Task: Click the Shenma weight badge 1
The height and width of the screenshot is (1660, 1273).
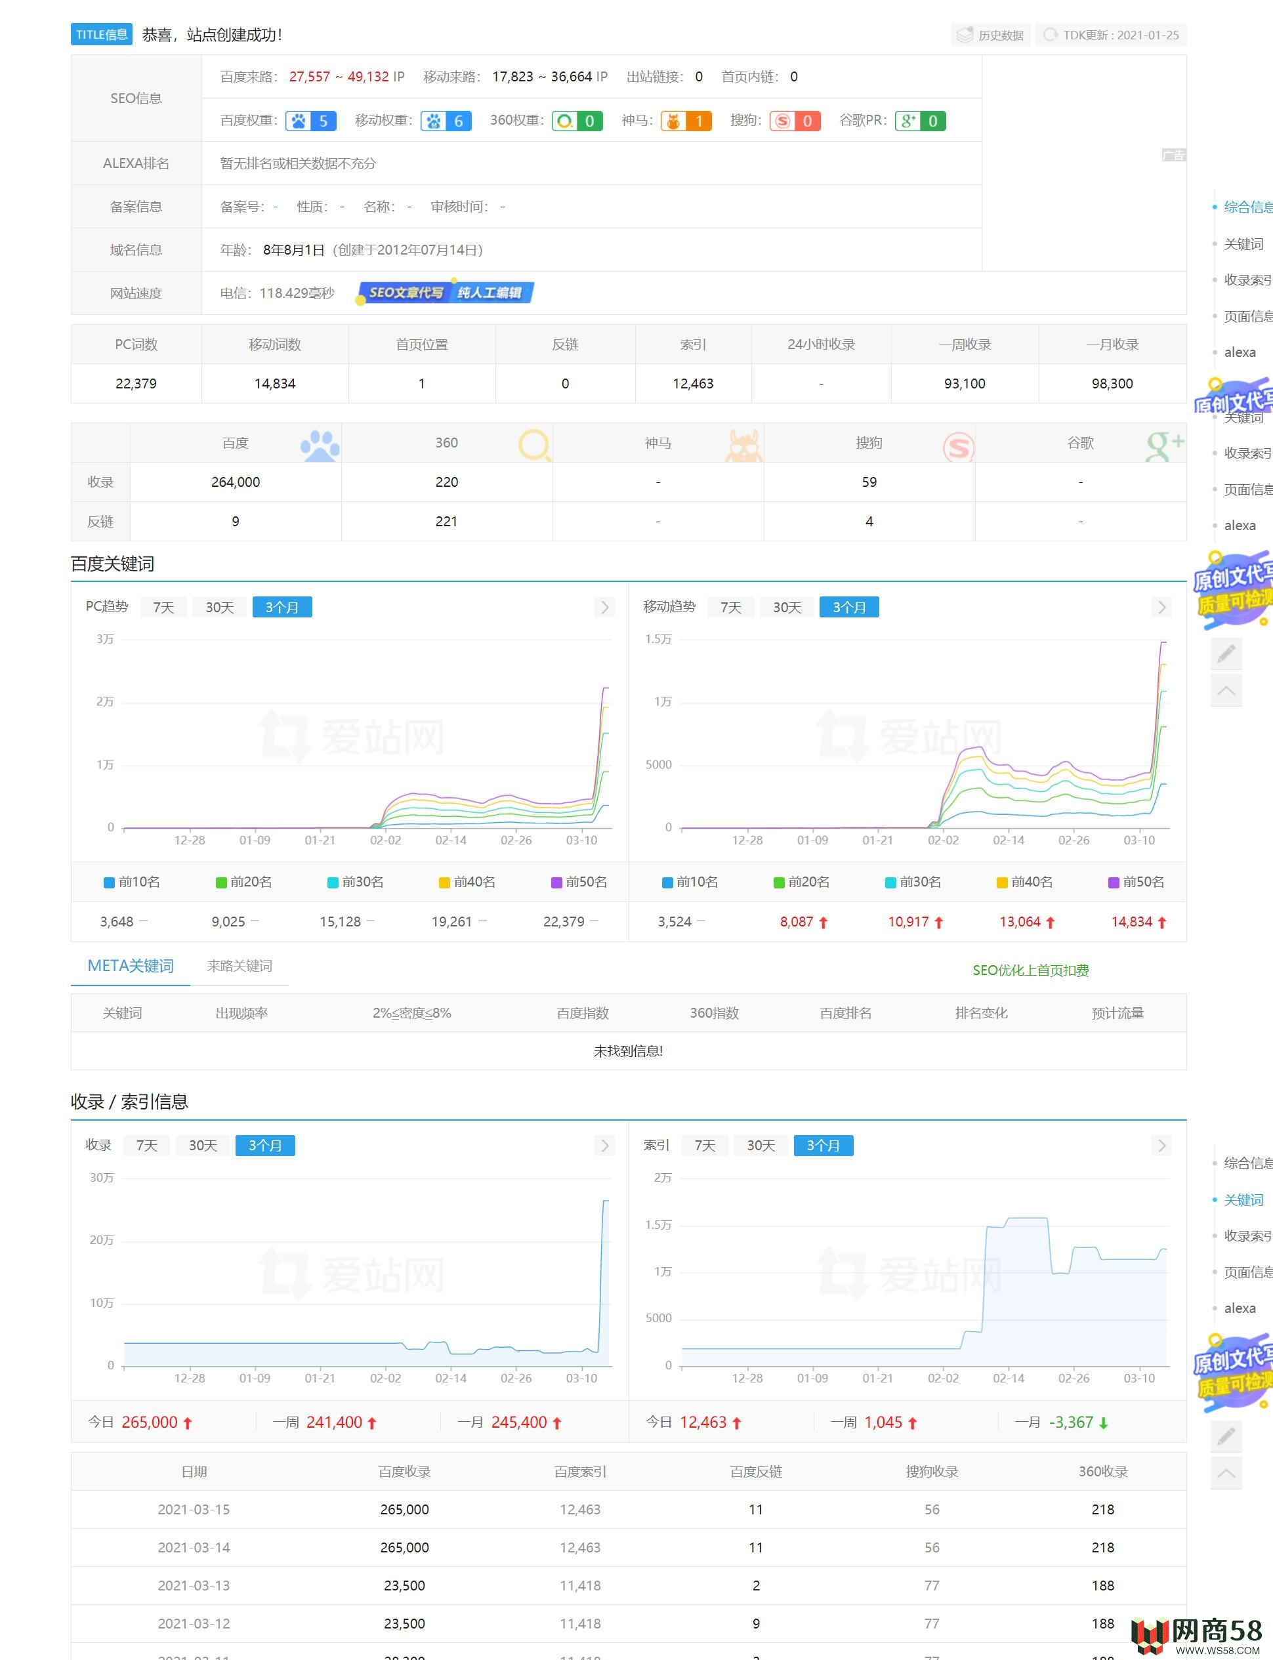Action: click(686, 121)
